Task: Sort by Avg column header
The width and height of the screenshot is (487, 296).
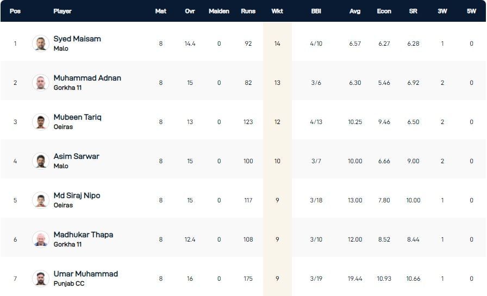Action: coord(355,11)
